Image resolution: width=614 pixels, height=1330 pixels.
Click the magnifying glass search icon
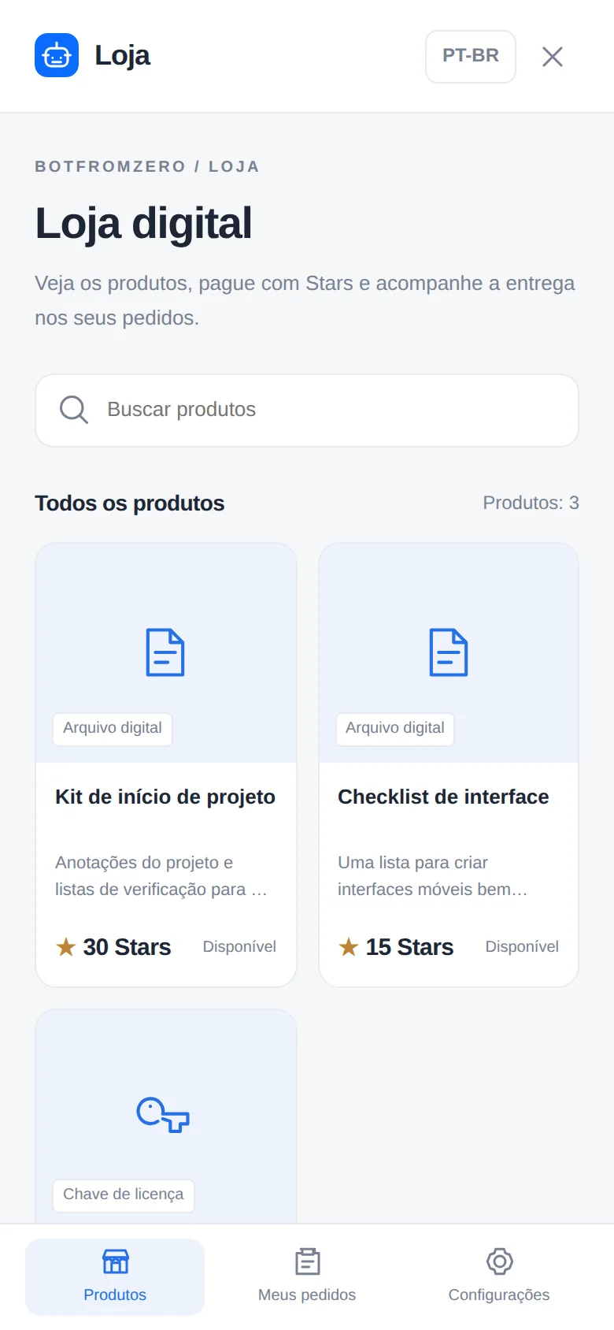pos(74,410)
